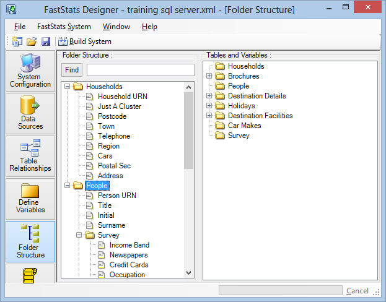Select the Households folder icon in Folder Structure
This screenshot has width=386, height=302.
78,87
